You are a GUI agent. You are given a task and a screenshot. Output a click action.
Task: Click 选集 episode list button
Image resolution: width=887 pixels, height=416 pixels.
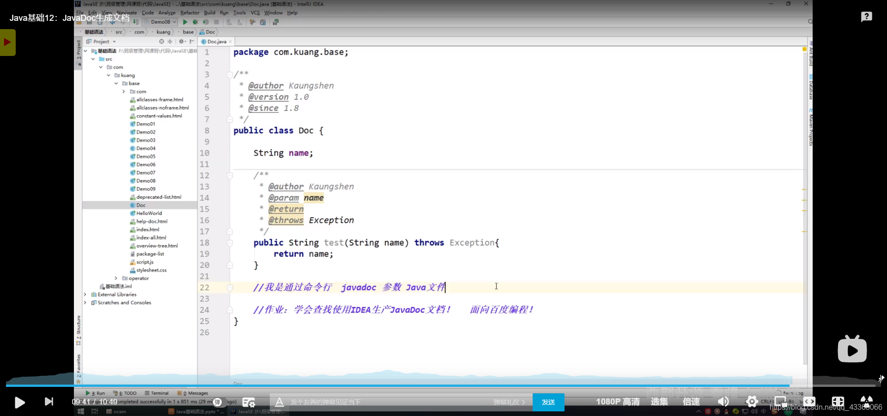[659, 402]
